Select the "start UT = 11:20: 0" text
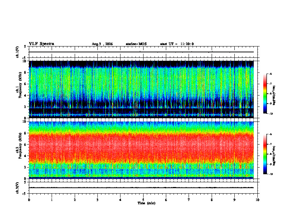Image resolution: width=290 pixels, height=224 pixels. click(x=177, y=44)
